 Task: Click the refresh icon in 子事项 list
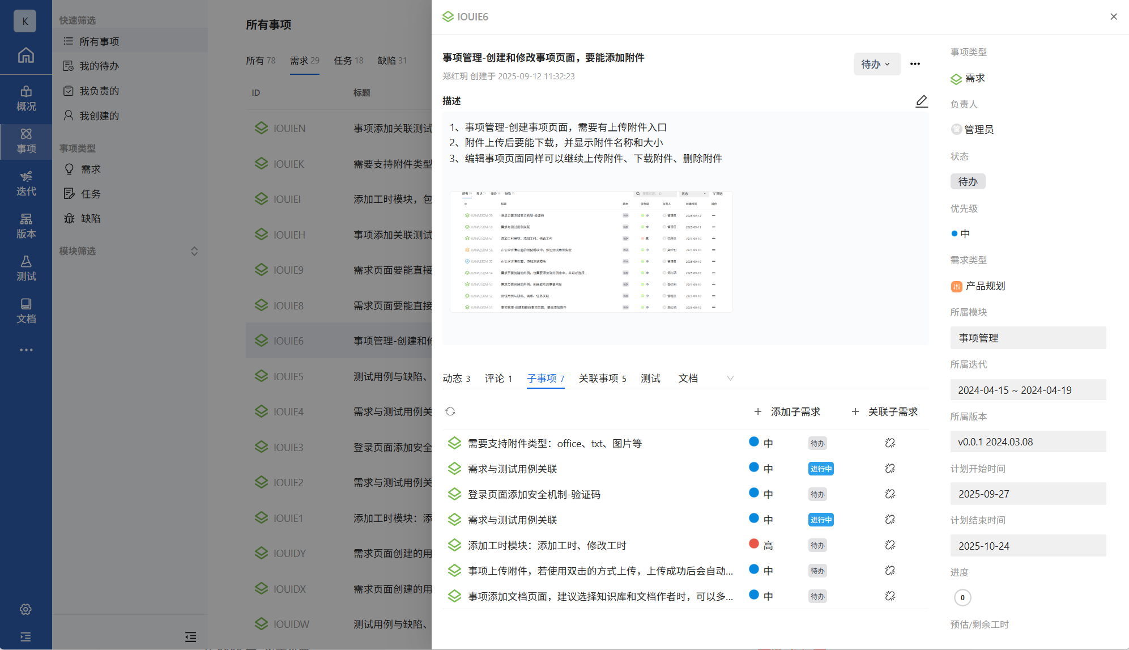pyautogui.click(x=450, y=411)
